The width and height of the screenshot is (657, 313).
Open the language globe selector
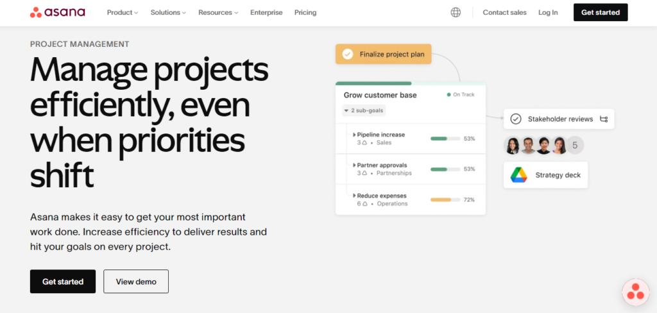pos(456,13)
